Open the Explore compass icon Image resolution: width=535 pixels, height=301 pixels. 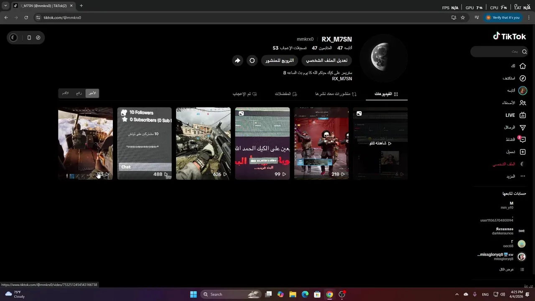(522, 78)
